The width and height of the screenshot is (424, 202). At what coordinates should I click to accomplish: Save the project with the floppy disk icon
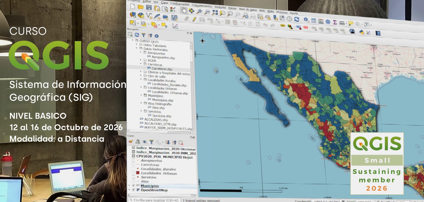click(x=149, y=7)
